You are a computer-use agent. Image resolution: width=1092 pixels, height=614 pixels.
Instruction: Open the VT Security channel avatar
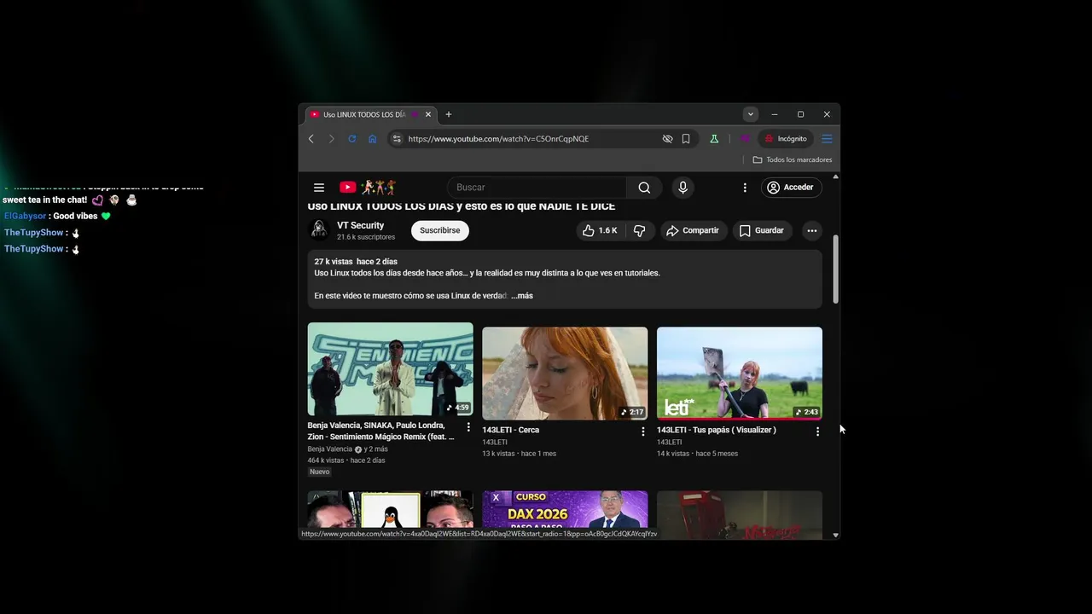pos(319,230)
